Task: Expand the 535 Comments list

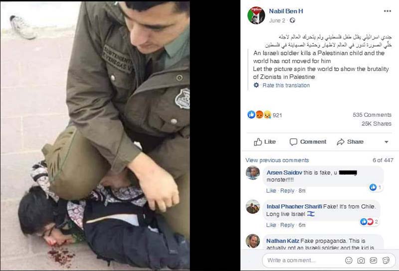Action: pyautogui.click(x=372, y=115)
